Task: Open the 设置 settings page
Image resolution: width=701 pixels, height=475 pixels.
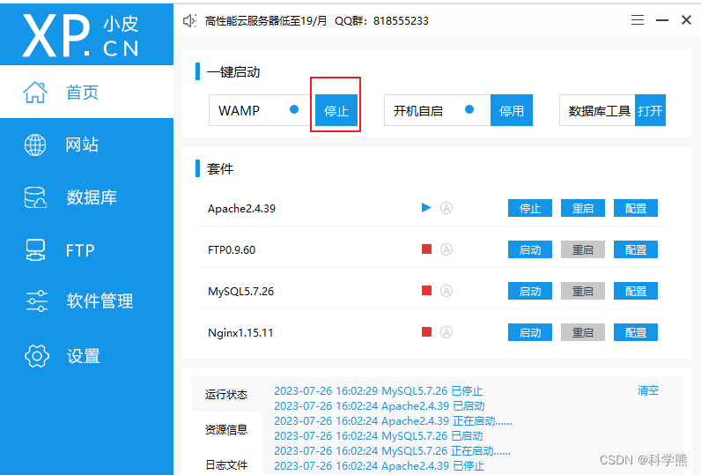Action: coord(86,356)
